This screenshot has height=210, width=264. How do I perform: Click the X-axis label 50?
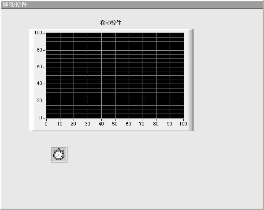click(x=115, y=124)
